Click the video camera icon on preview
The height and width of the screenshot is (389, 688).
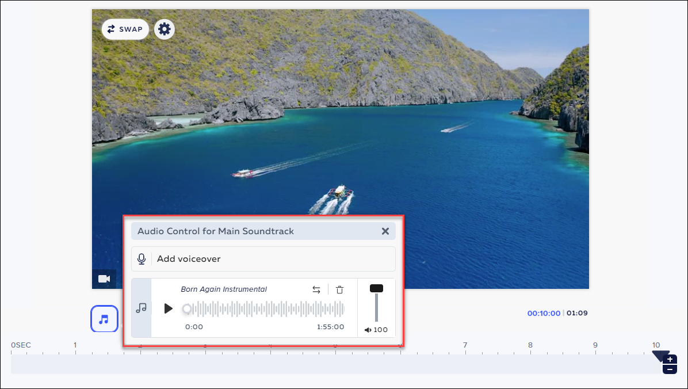tap(104, 279)
